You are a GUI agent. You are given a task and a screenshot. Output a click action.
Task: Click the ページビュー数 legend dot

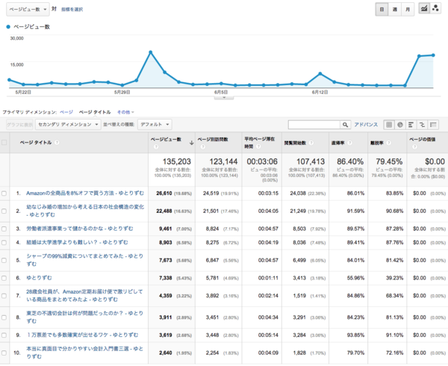[x=8, y=27]
